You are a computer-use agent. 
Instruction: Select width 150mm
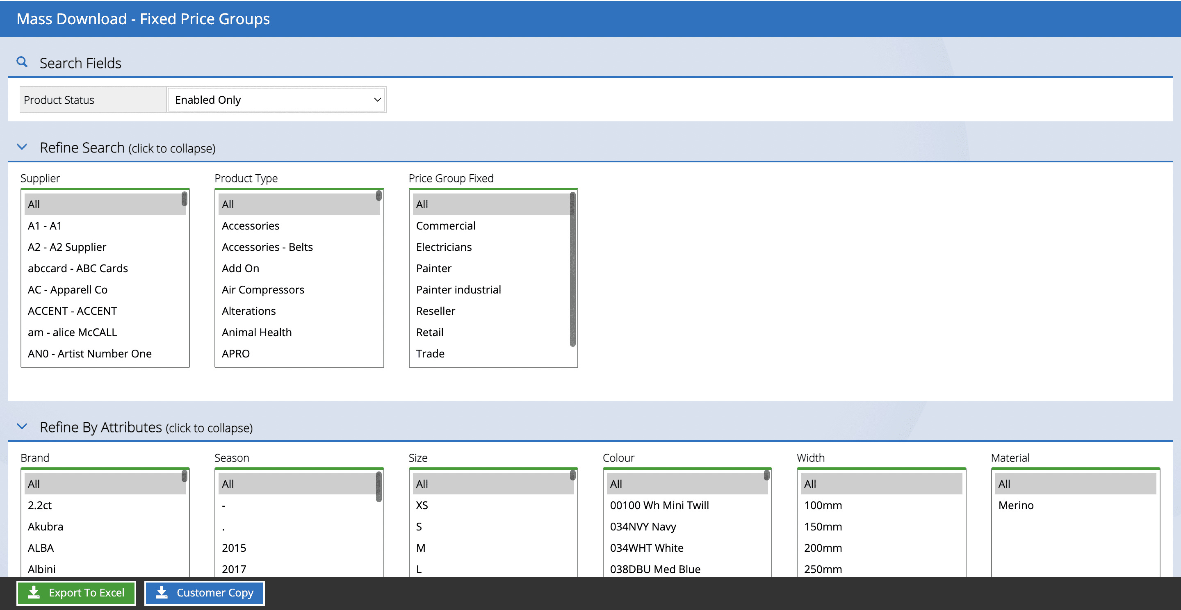tap(881, 526)
